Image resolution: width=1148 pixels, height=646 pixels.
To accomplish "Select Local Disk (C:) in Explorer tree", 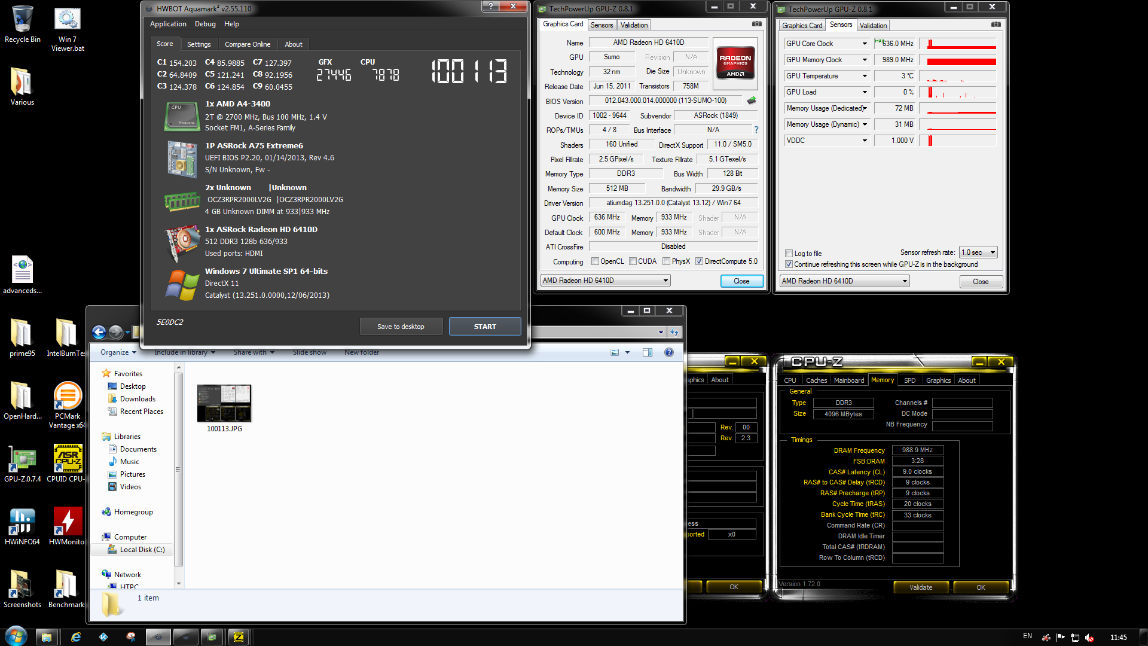I will [142, 550].
